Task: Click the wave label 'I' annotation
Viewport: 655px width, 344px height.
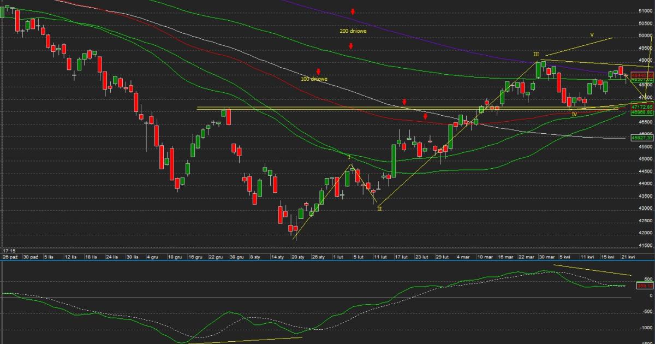Action: point(349,157)
